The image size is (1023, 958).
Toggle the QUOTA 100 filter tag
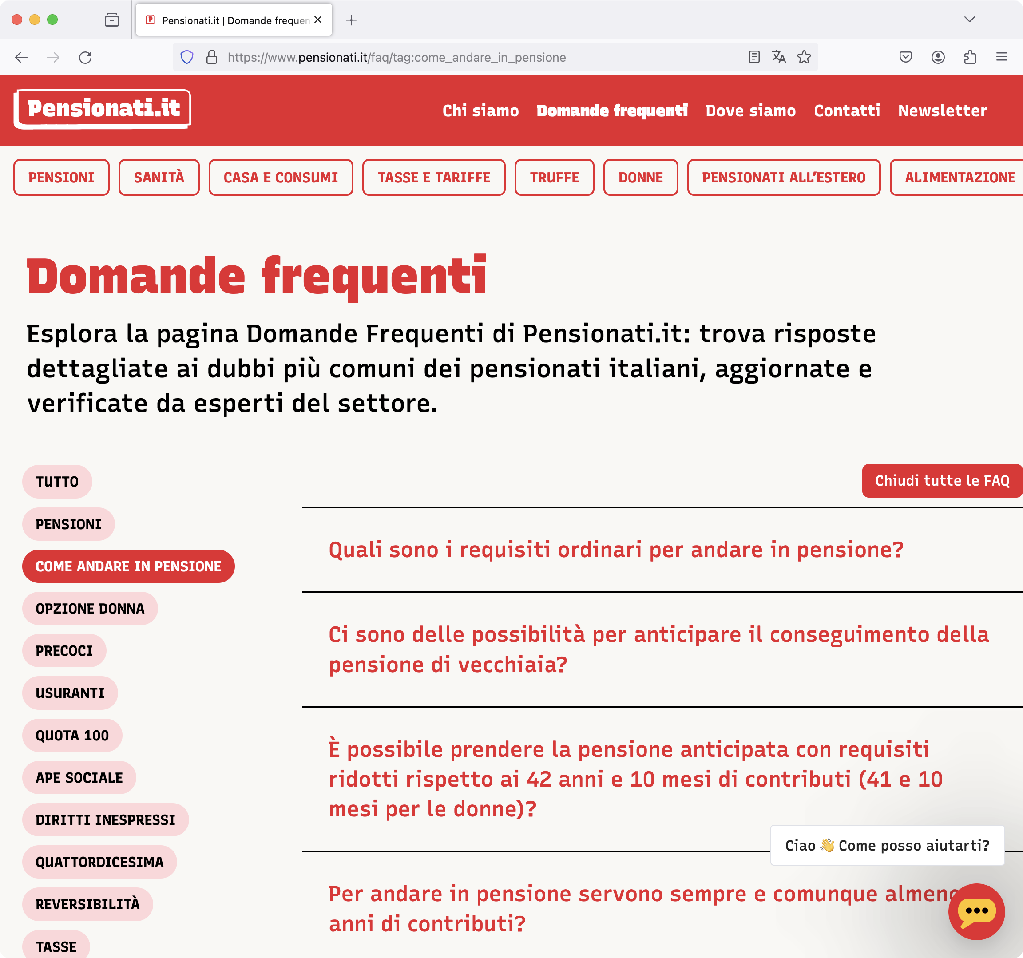[x=72, y=735]
